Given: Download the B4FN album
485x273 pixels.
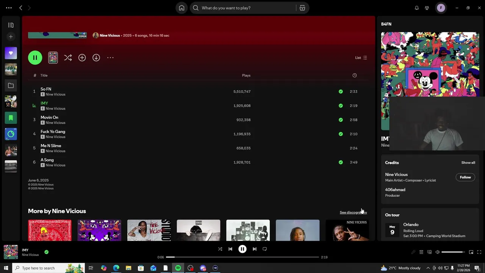Looking at the screenshot, I should click(x=96, y=58).
